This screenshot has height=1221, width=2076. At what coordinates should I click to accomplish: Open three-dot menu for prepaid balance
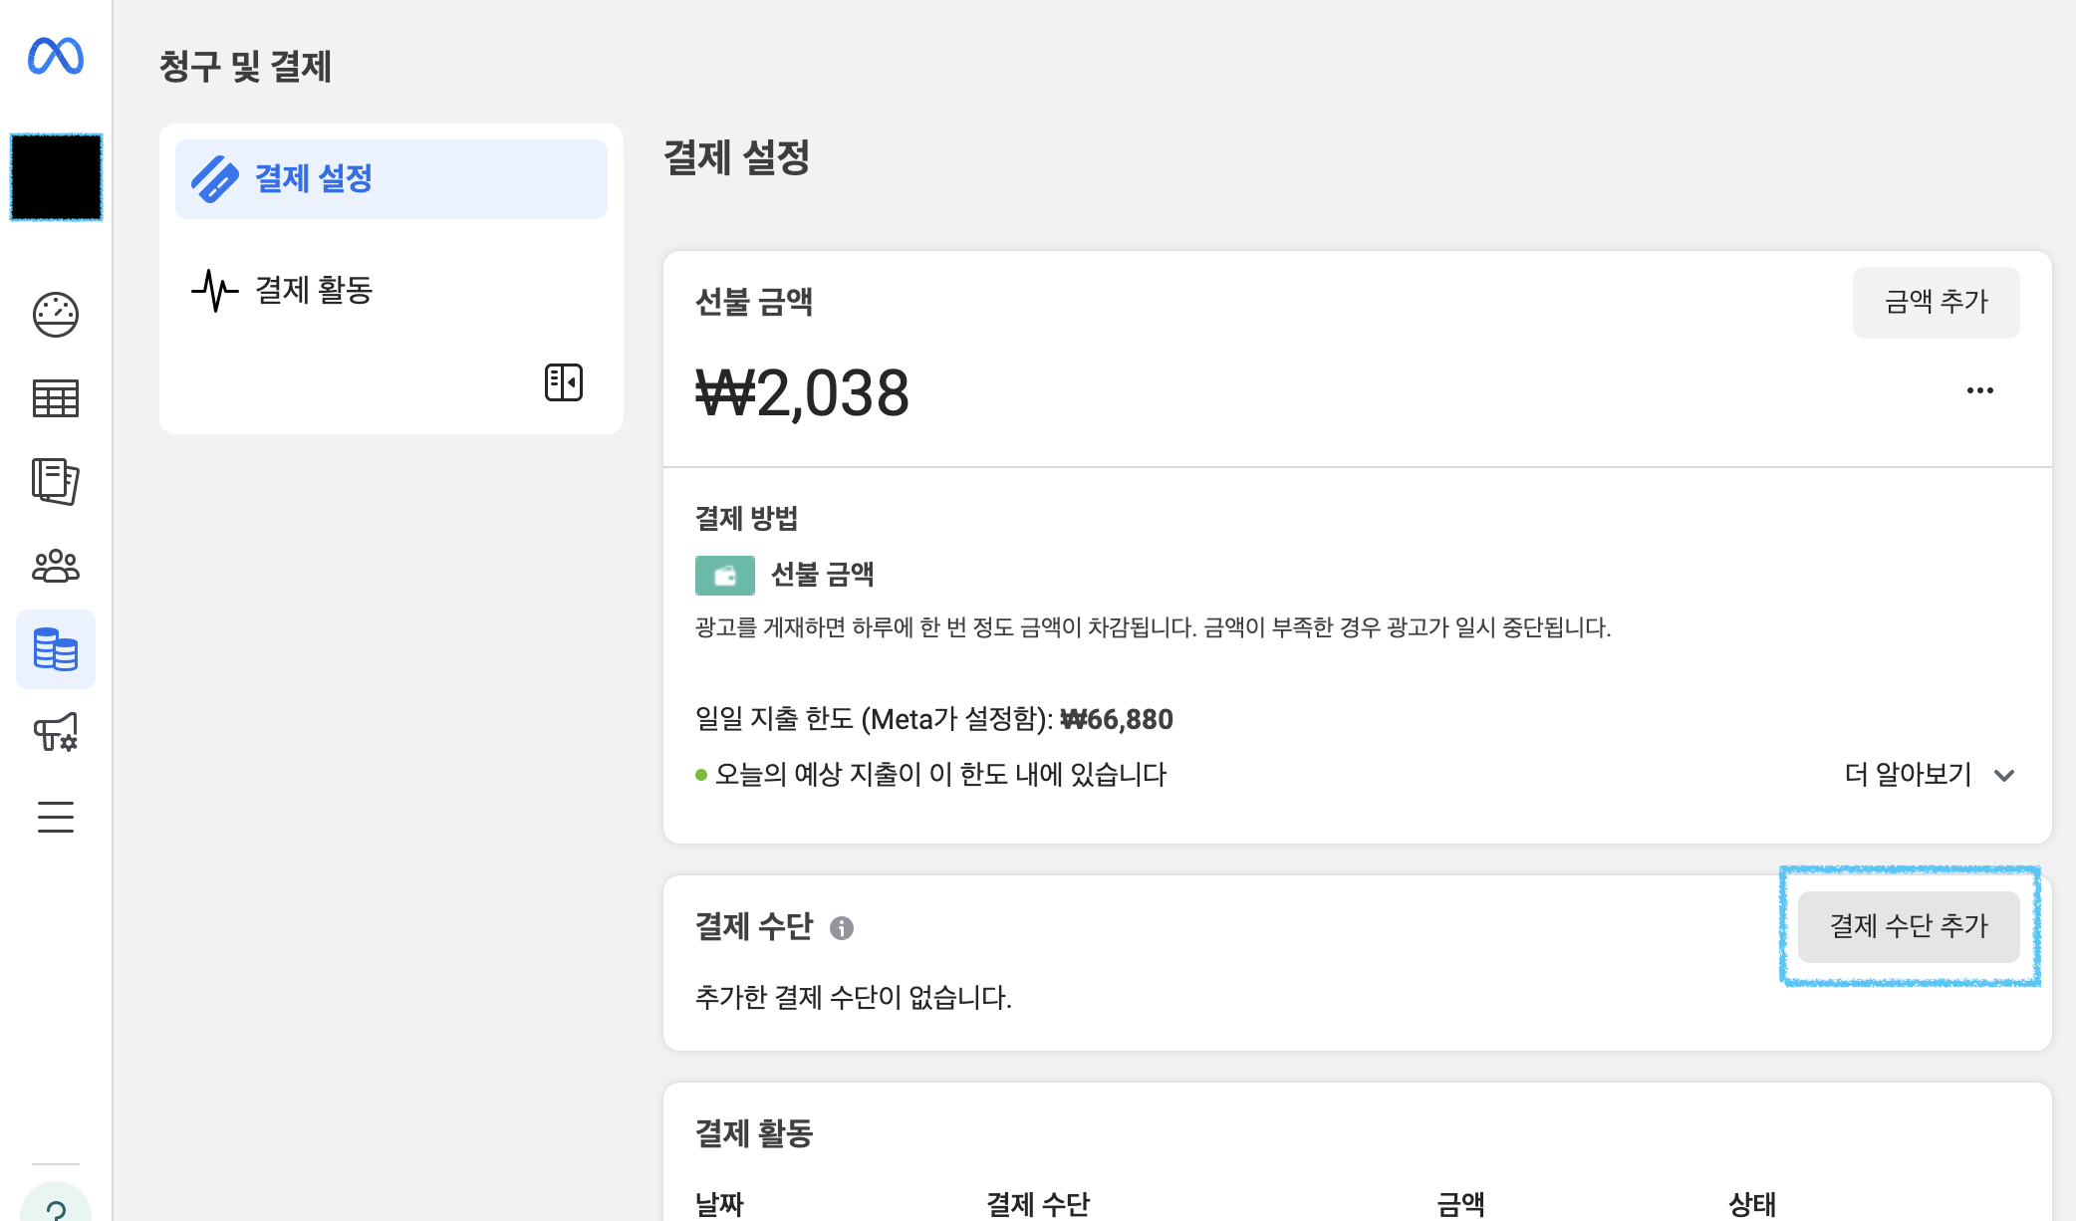(x=1979, y=390)
